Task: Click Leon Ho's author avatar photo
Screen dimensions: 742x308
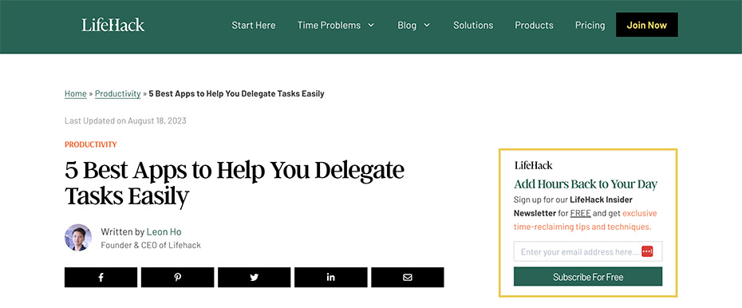Action: (78, 238)
